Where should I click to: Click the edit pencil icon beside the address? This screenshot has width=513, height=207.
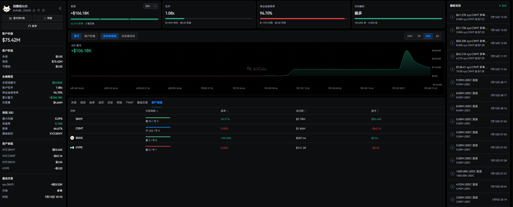coord(34,10)
